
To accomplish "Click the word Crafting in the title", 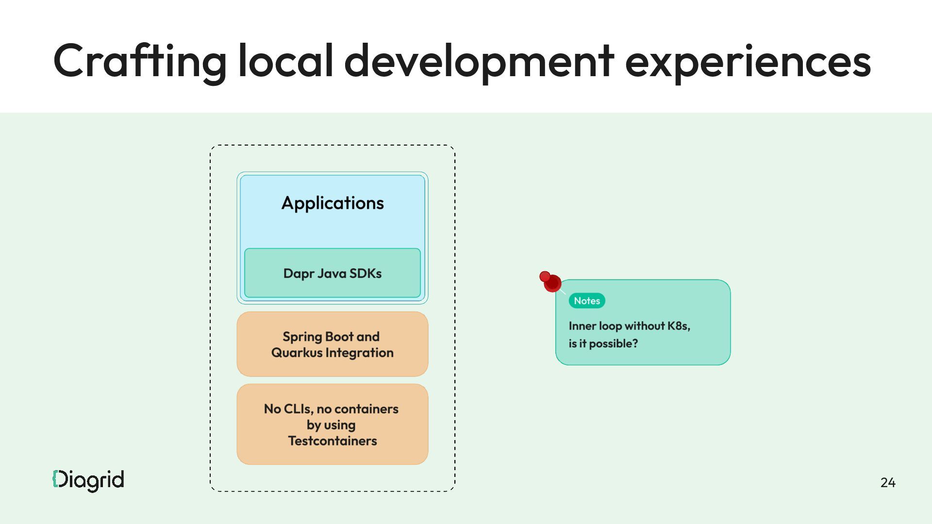I will pos(140,61).
